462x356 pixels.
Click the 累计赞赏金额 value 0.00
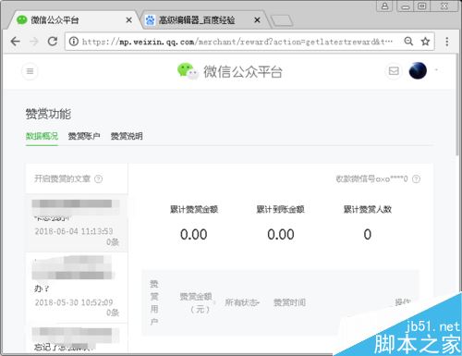[194, 235]
